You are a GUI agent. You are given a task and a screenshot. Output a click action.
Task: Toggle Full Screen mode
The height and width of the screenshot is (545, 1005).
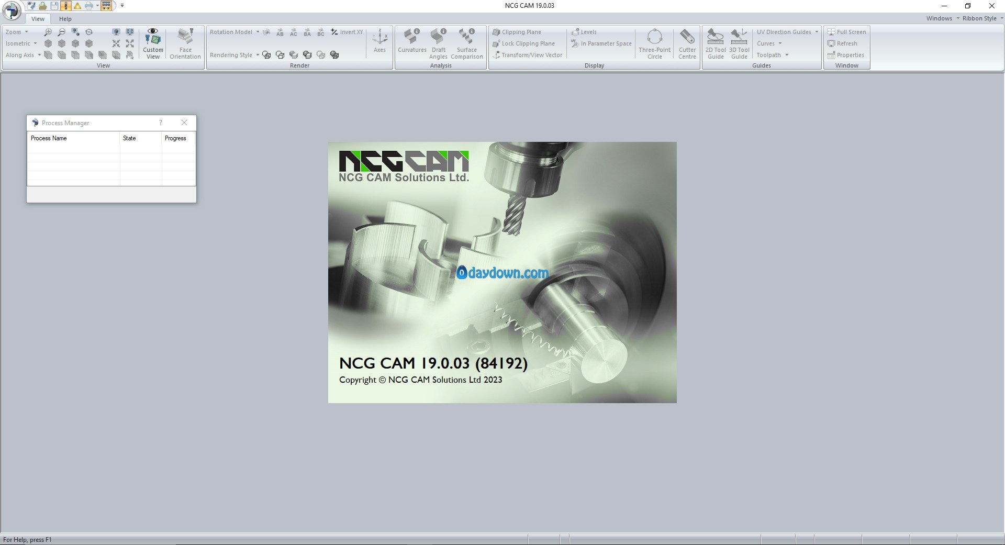846,32
